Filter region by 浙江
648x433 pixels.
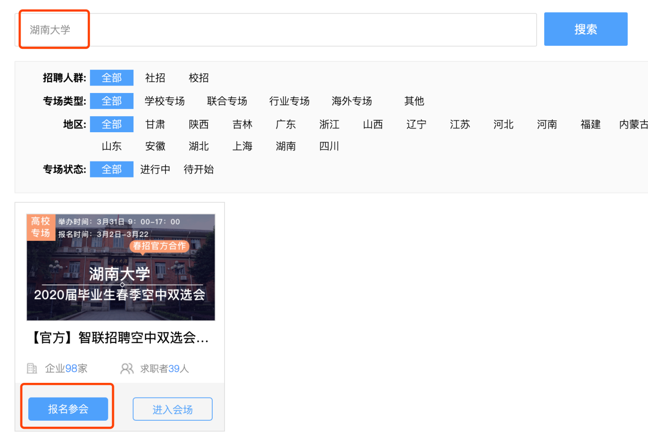point(329,124)
